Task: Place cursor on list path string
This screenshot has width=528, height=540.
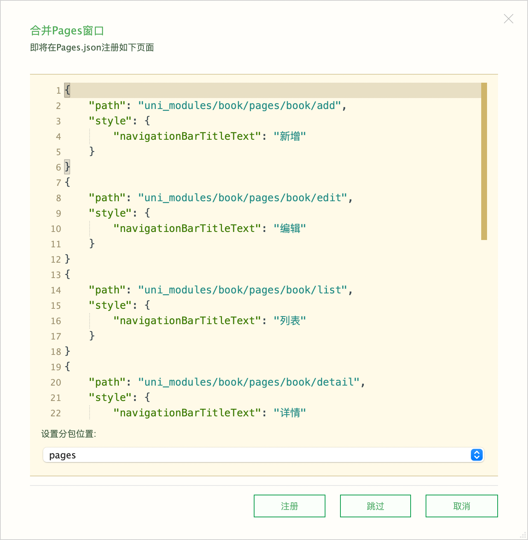Action: tap(243, 290)
